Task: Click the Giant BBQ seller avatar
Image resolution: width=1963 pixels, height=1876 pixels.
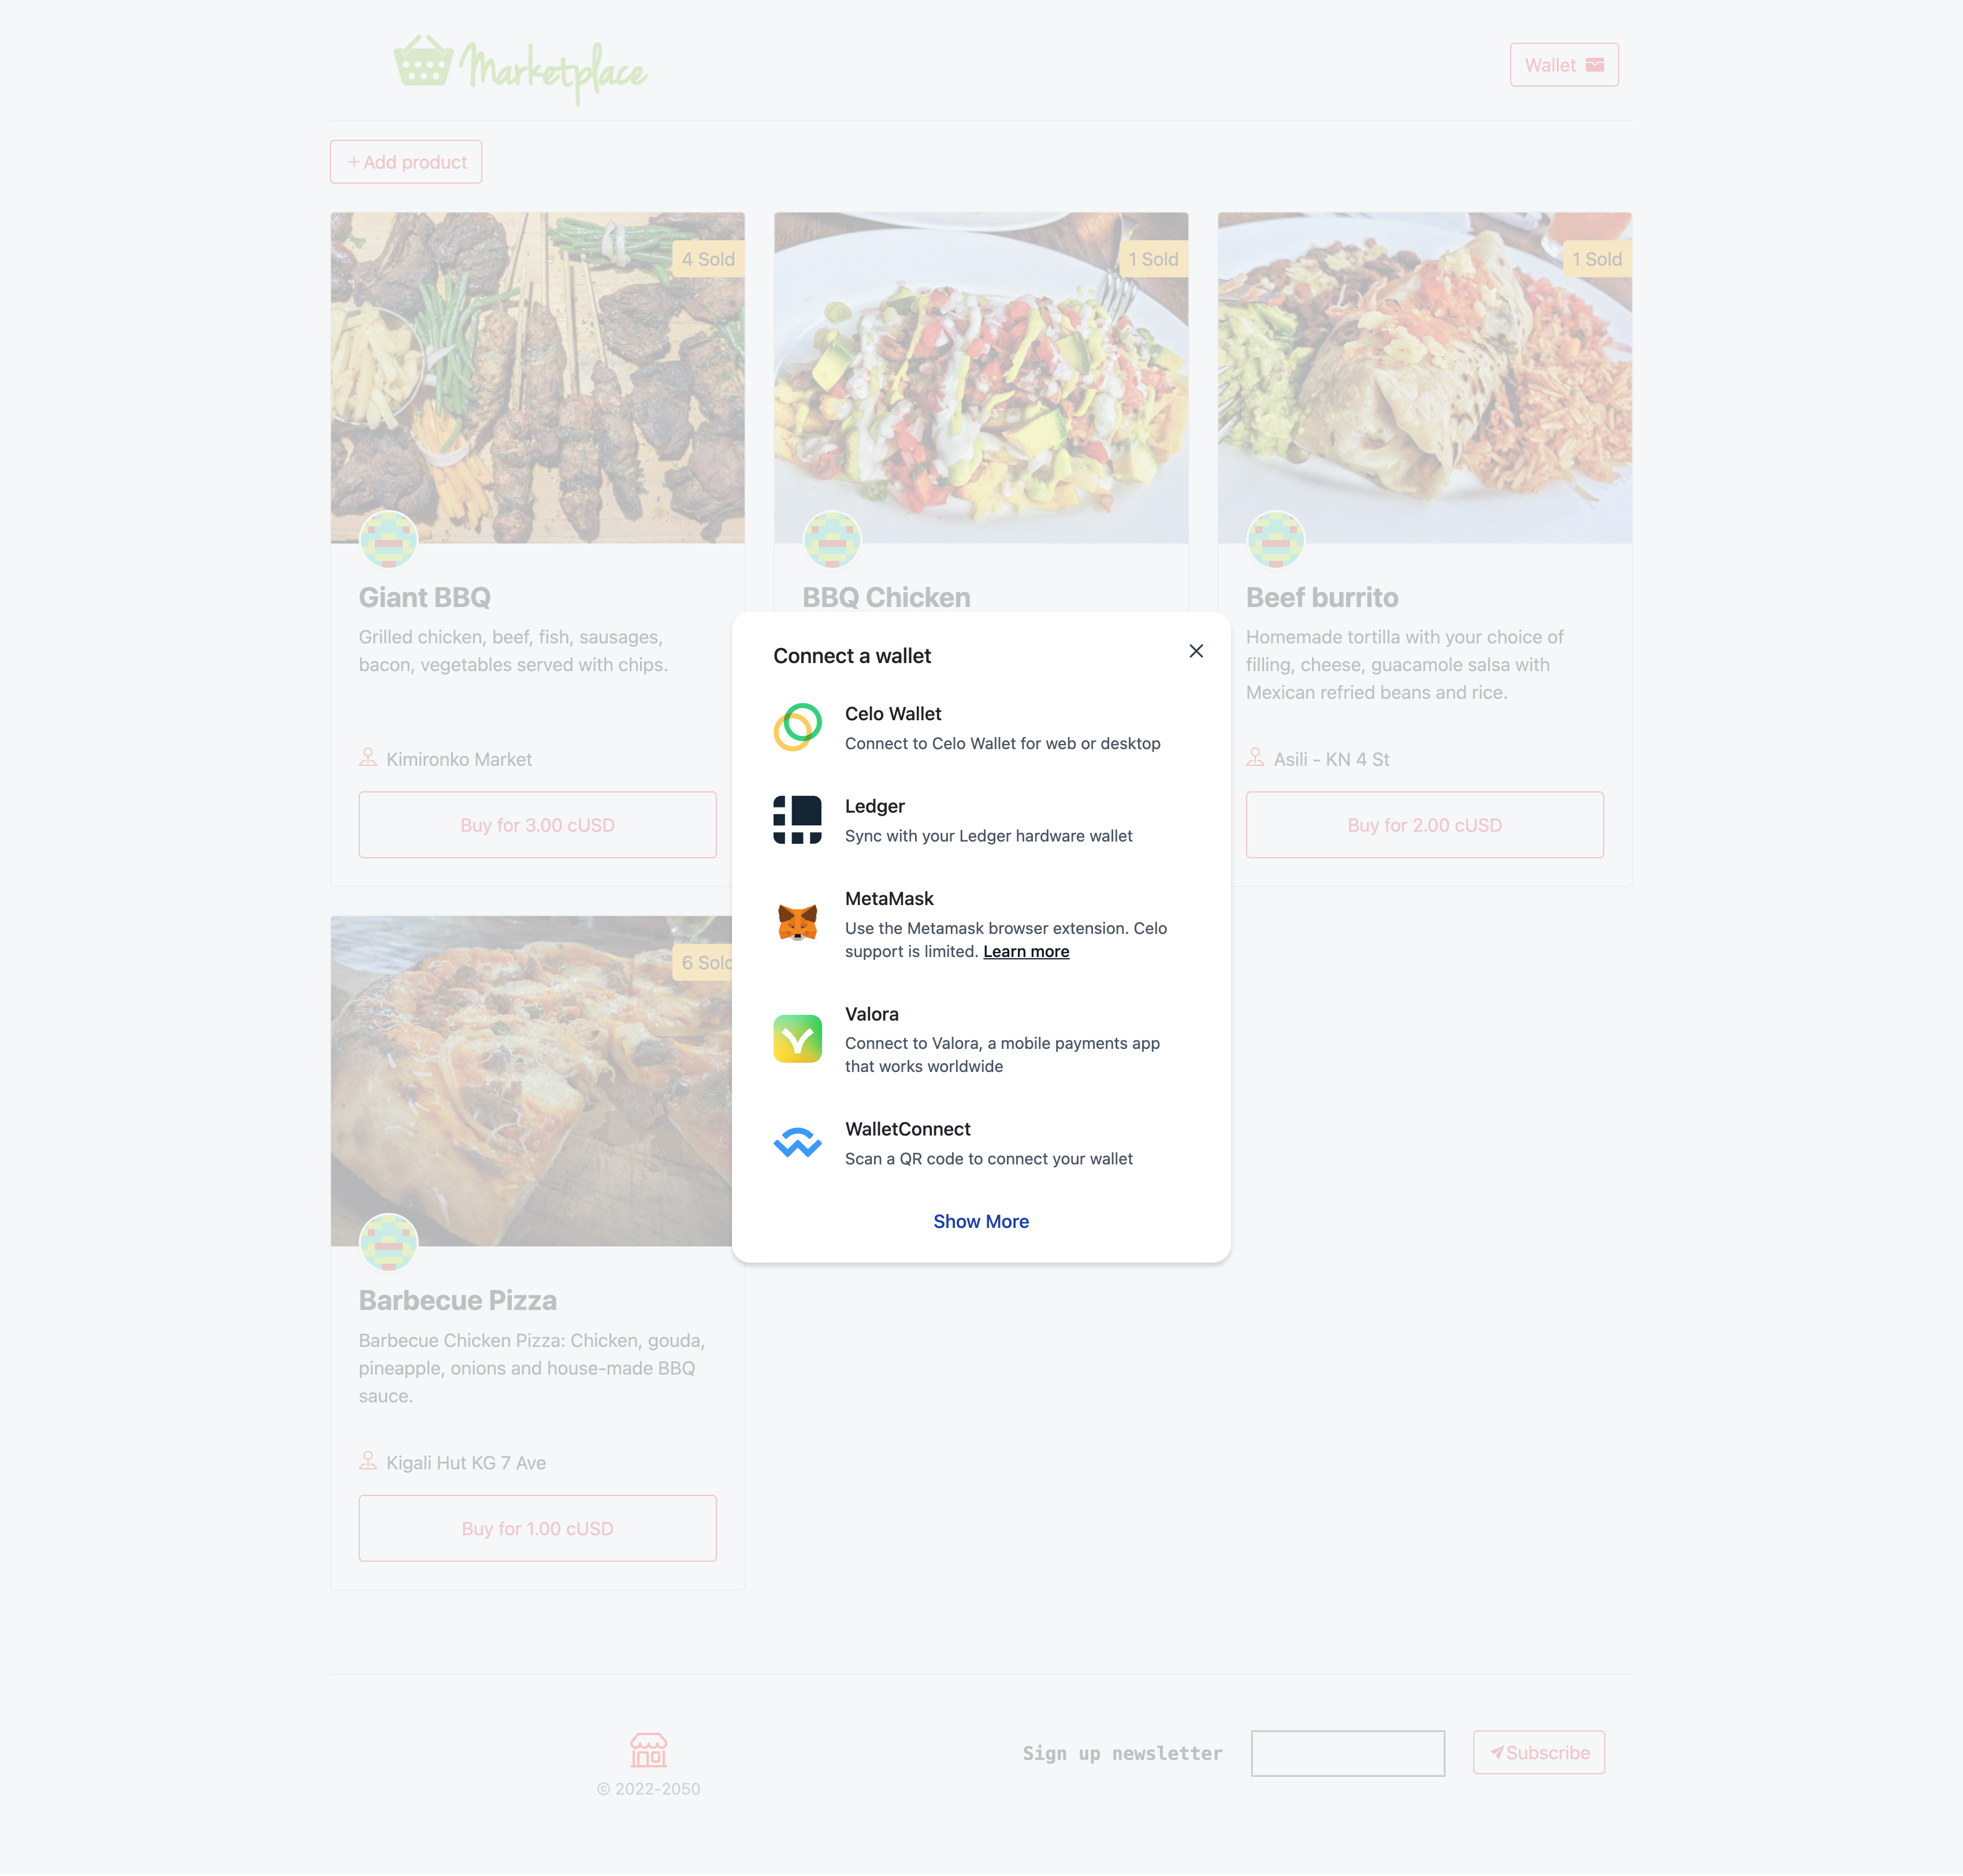Action: click(x=388, y=540)
